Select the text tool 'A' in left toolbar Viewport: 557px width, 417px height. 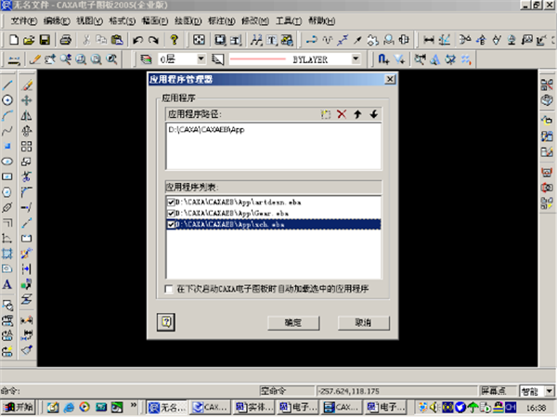[7, 284]
